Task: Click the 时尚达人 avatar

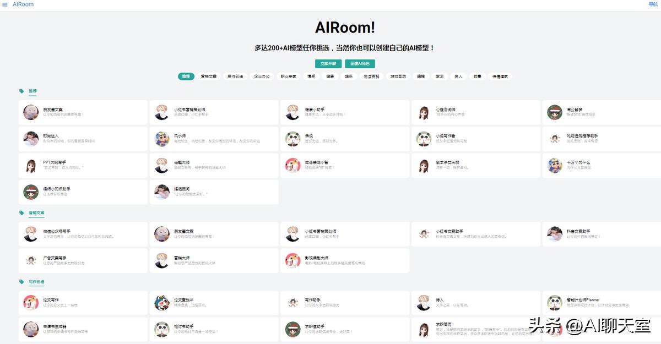Action: coord(31,139)
